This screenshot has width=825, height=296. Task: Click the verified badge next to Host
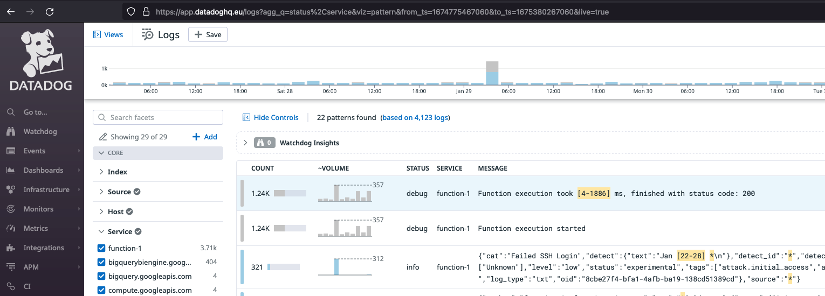[x=129, y=212]
